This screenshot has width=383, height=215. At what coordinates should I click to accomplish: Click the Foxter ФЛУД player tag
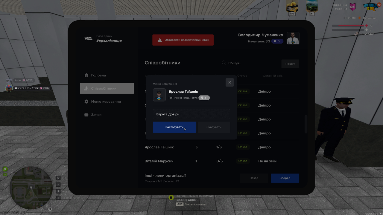(x=24, y=80)
